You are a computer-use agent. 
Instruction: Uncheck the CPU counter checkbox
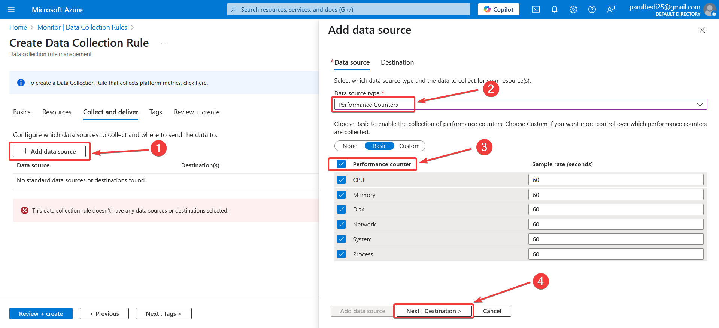point(341,180)
